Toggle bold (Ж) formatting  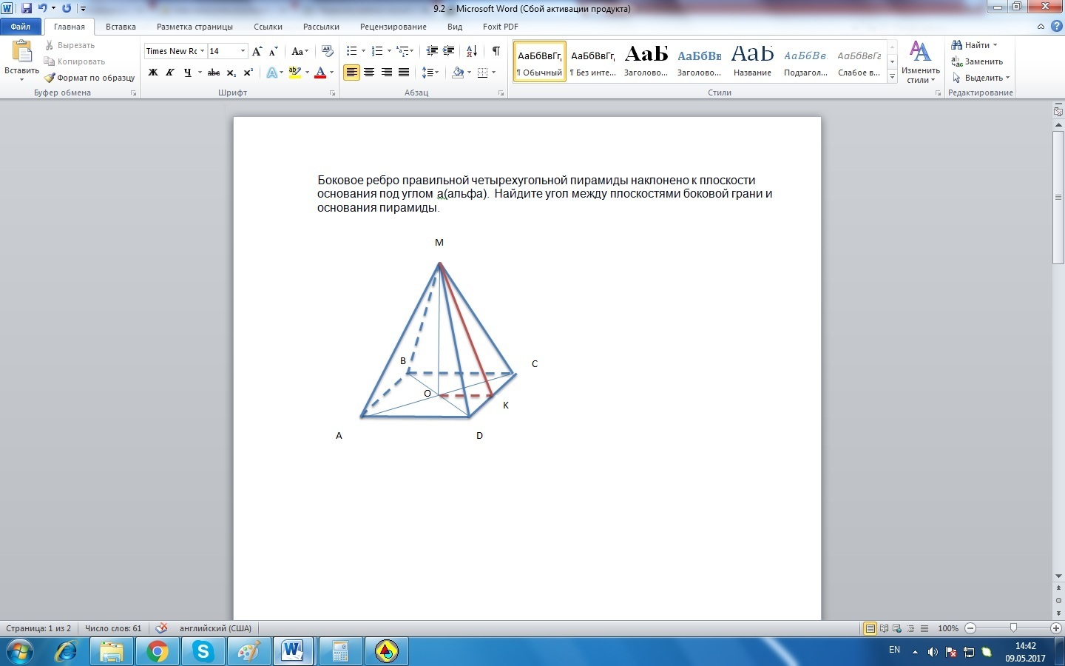pyautogui.click(x=153, y=73)
